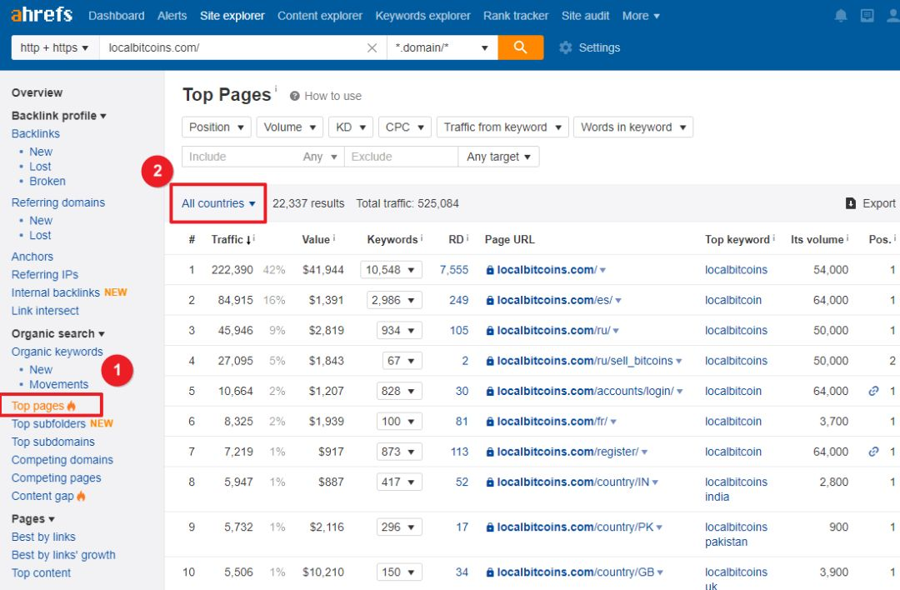This screenshot has width=900, height=590.
Task: Switch to Content explorer
Action: [x=320, y=16]
